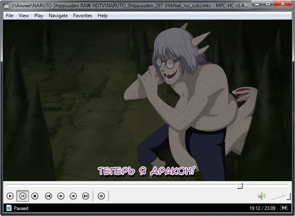This screenshot has height=216, width=295.
Task: Click the frame-step button
Action: 101,196
